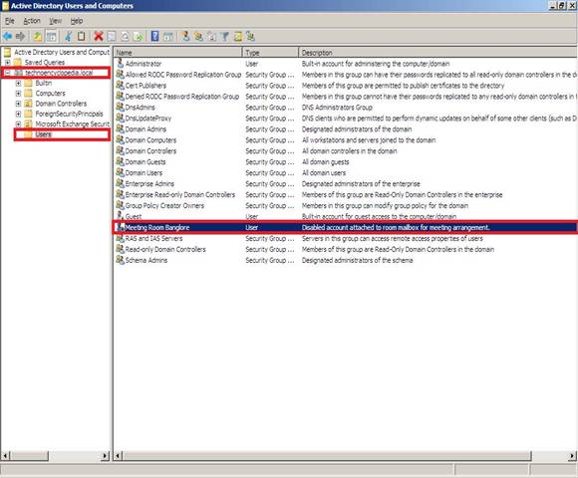Viewport: 578px width, 478px height.
Task: Click the Copy clipboard toolbar icon
Action: click(81, 36)
